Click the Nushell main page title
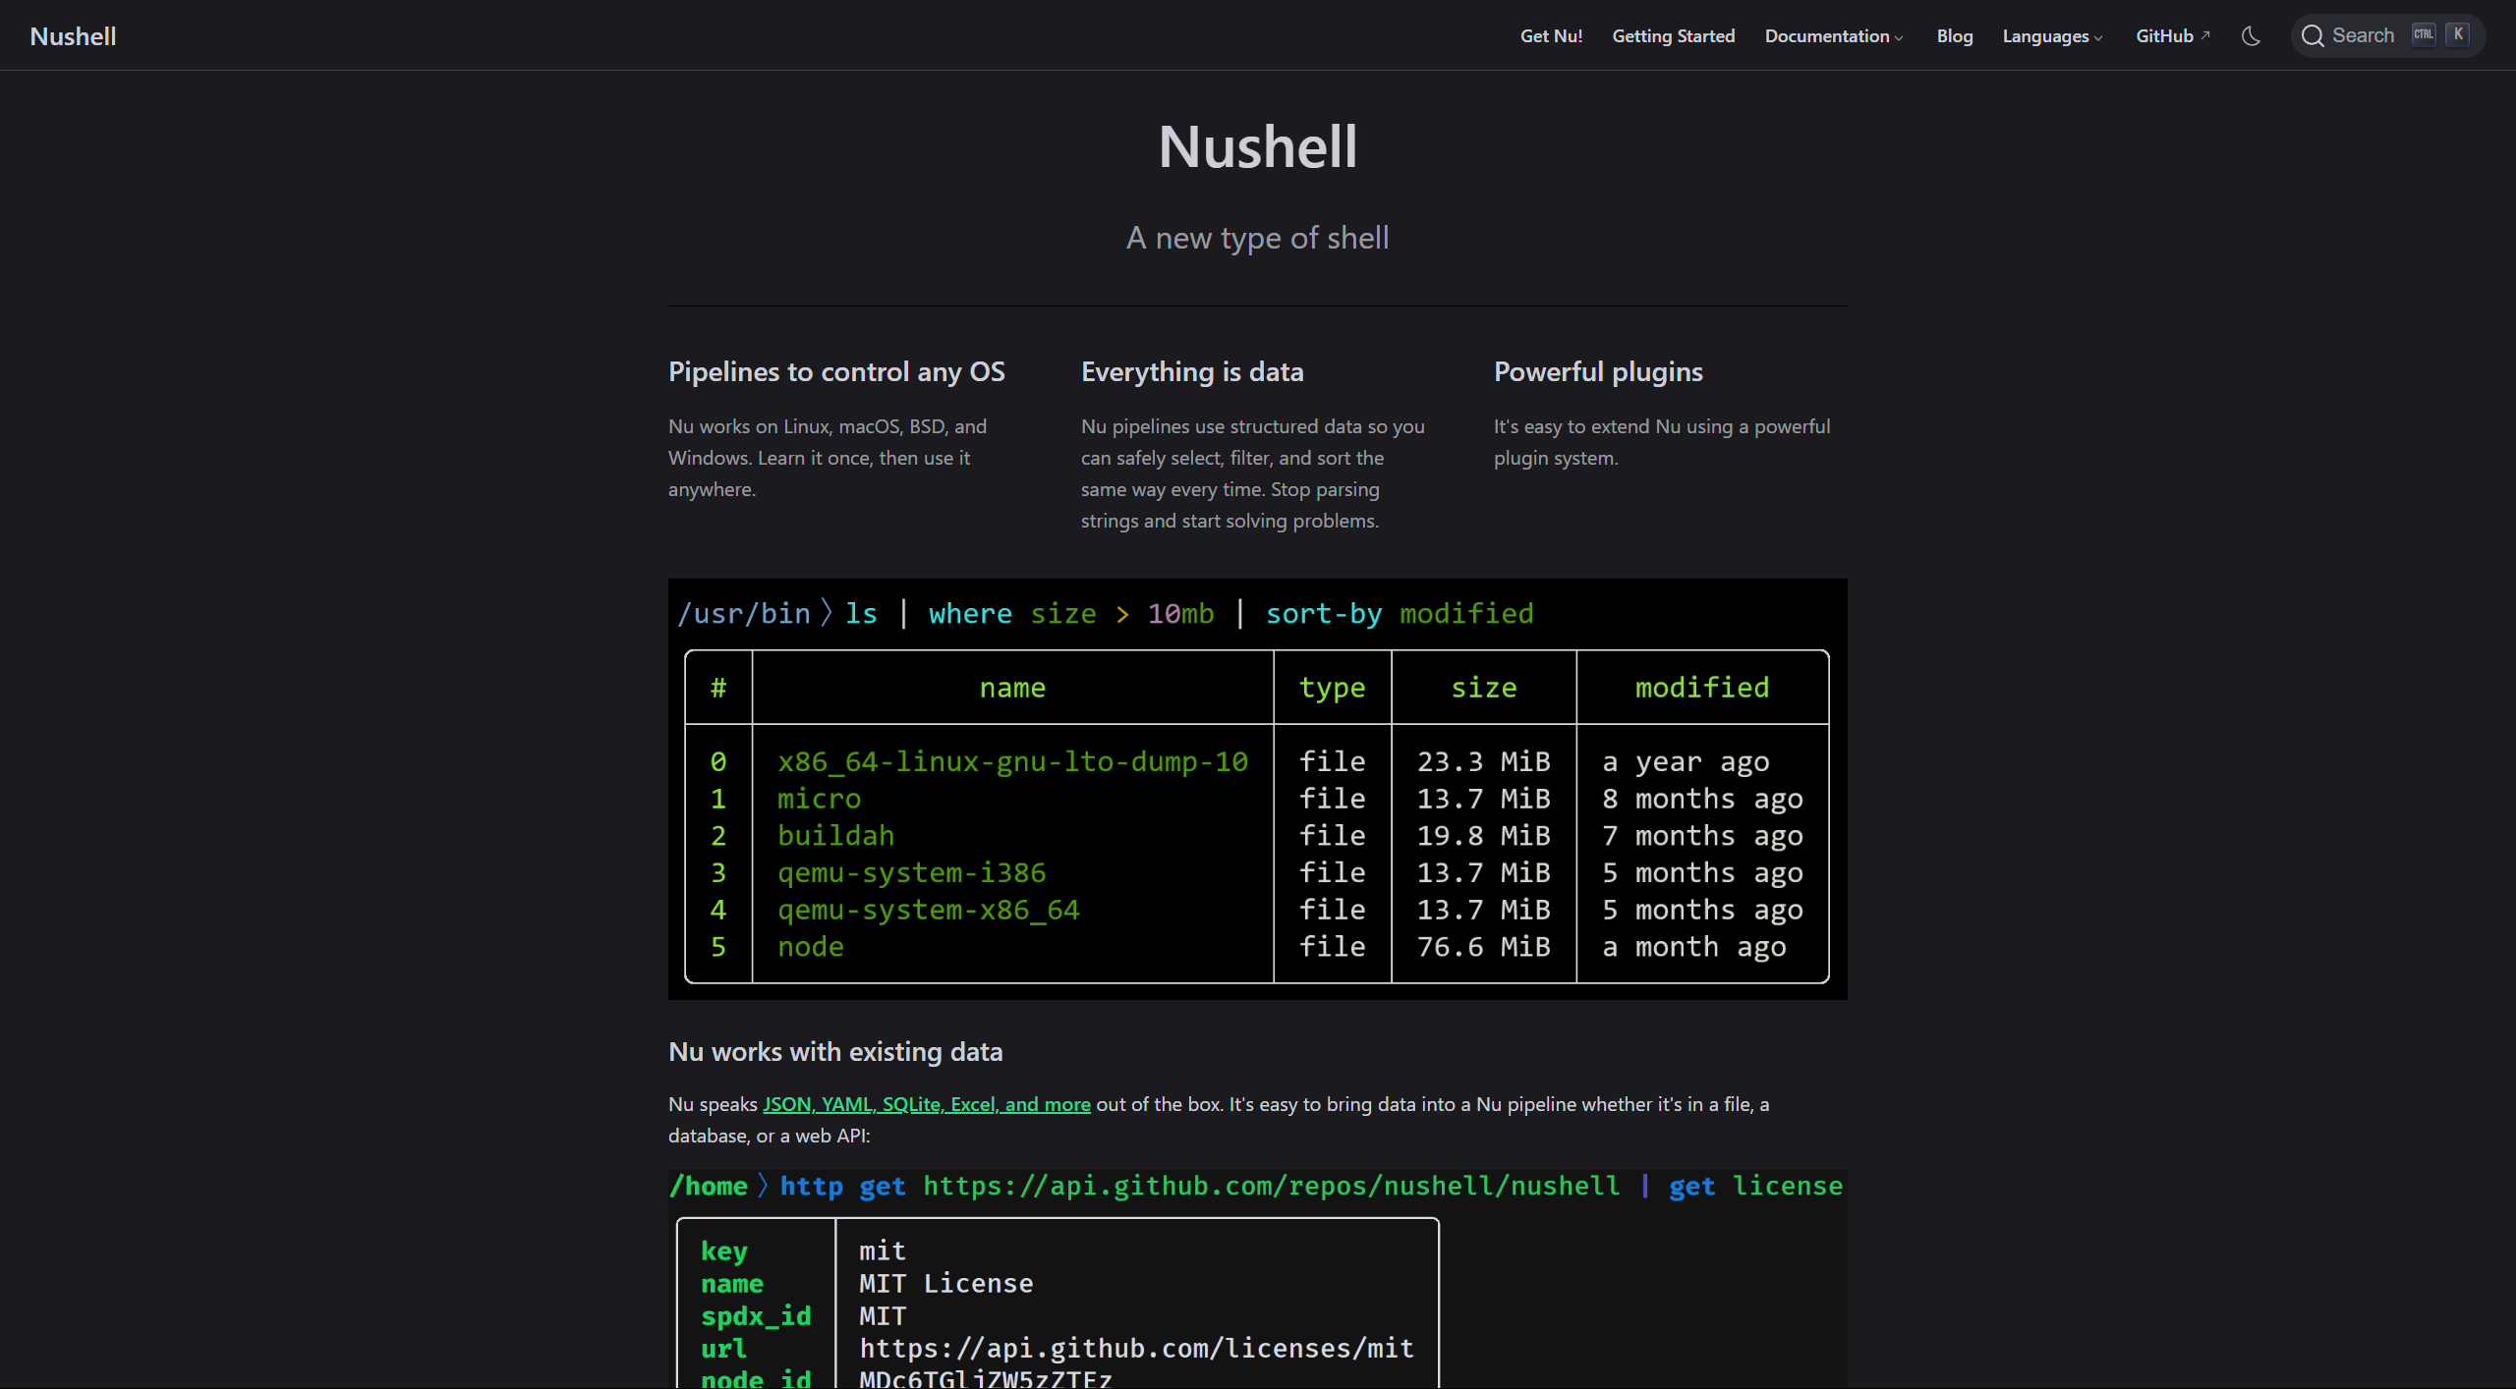Viewport: 2516px width, 1389px height. tap(1258, 146)
